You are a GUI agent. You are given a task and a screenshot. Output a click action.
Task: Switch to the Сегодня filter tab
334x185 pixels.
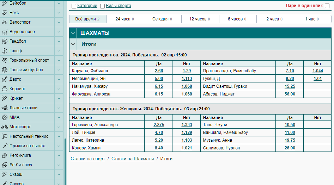coord(163,19)
